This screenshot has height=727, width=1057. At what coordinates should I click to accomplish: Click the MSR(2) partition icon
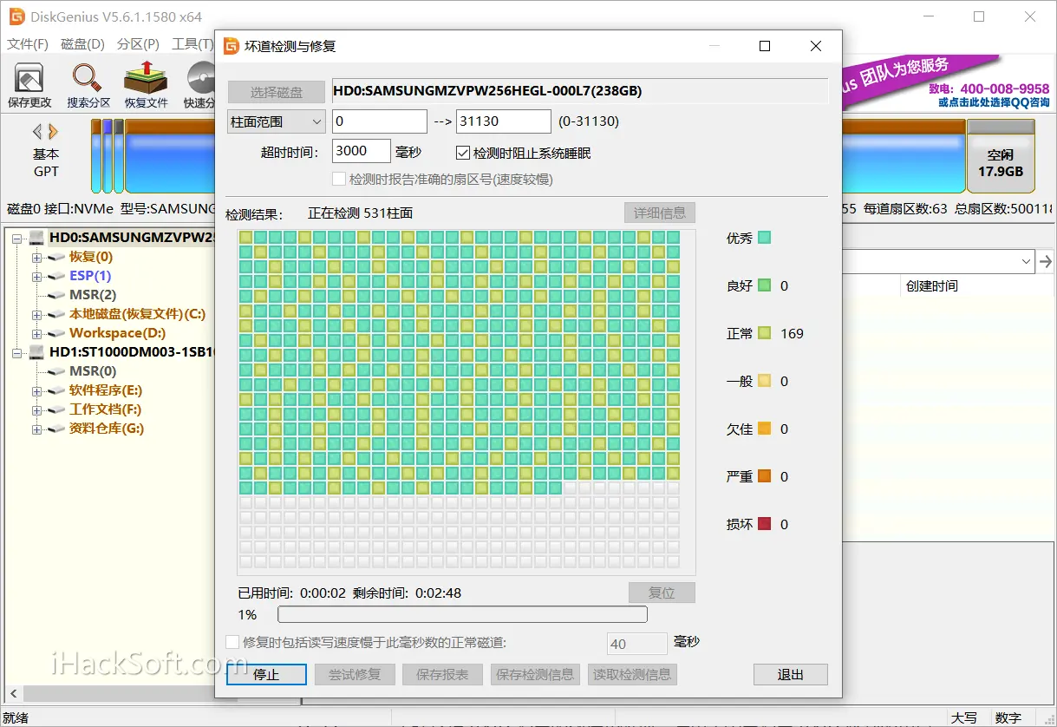56,295
